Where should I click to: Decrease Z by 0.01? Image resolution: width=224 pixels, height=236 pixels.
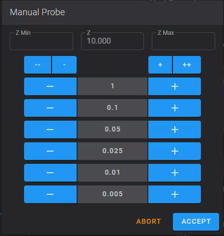click(x=50, y=173)
